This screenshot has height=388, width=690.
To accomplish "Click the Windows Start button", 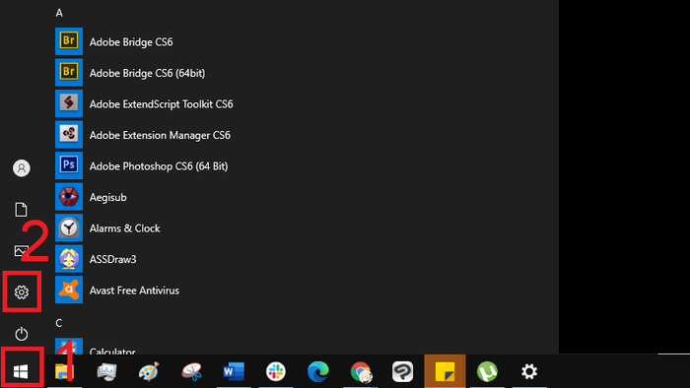I will tap(21, 371).
